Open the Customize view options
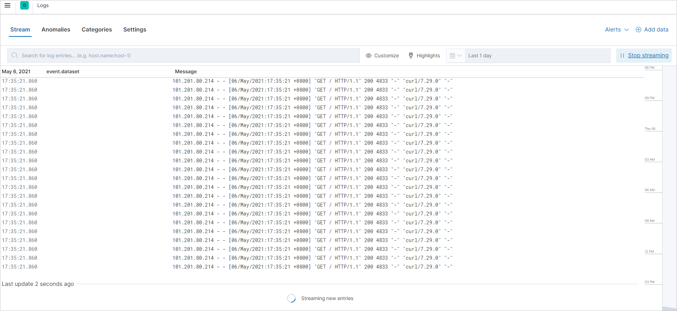 [x=382, y=56]
